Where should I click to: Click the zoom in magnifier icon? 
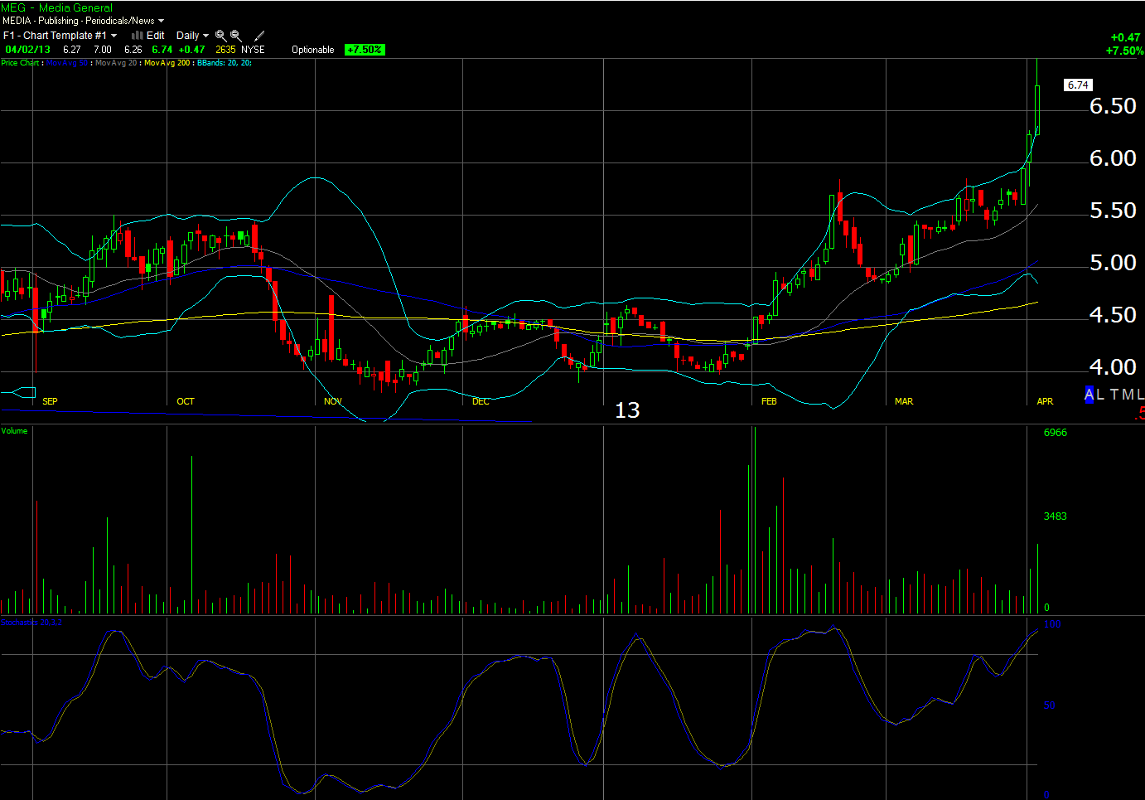click(x=220, y=36)
